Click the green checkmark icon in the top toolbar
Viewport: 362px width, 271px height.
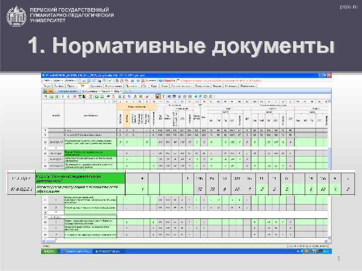110,81
